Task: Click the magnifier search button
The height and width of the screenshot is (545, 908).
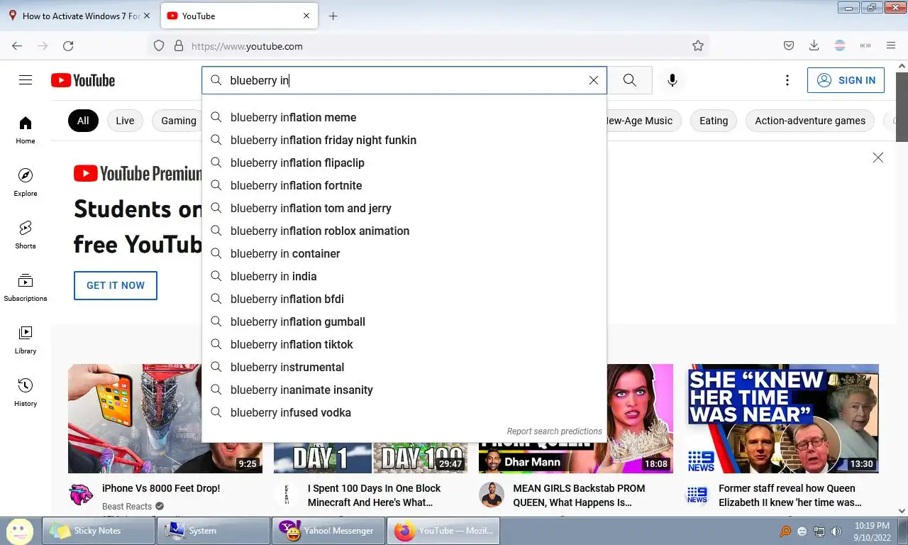Action: (x=630, y=80)
